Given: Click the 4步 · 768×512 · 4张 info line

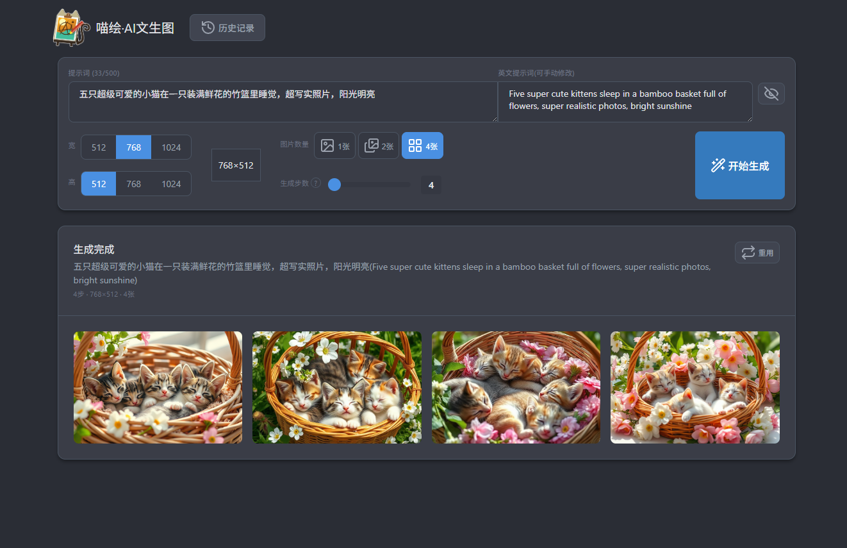Looking at the screenshot, I should click(104, 294).
